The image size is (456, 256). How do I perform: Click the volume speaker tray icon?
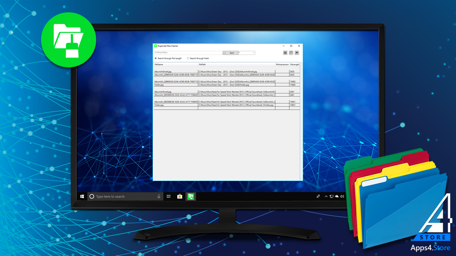pos(342,196)
